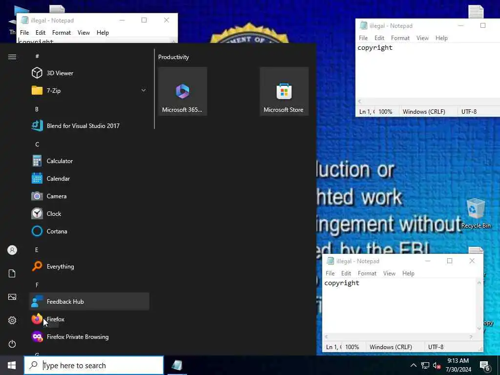Click the muted volume tray icon
This screenshot has width=500, height=375.
click(x=437, y=365)
